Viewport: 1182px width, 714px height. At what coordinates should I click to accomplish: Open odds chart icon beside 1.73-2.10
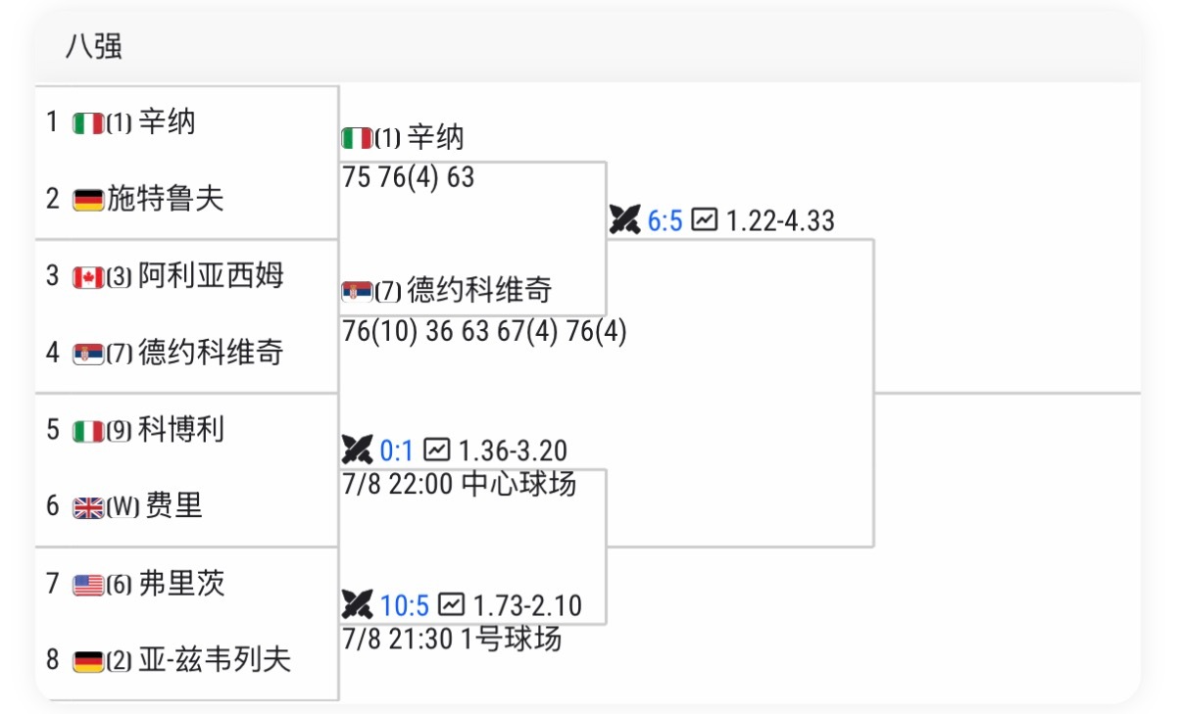[x=451, y=604]
